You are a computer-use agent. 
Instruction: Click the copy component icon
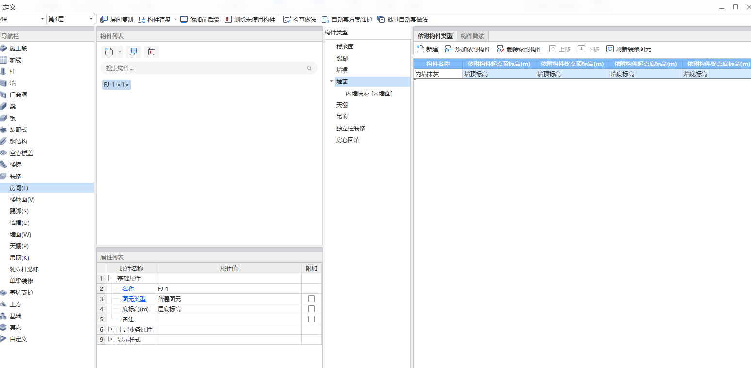tap(133, 51)
